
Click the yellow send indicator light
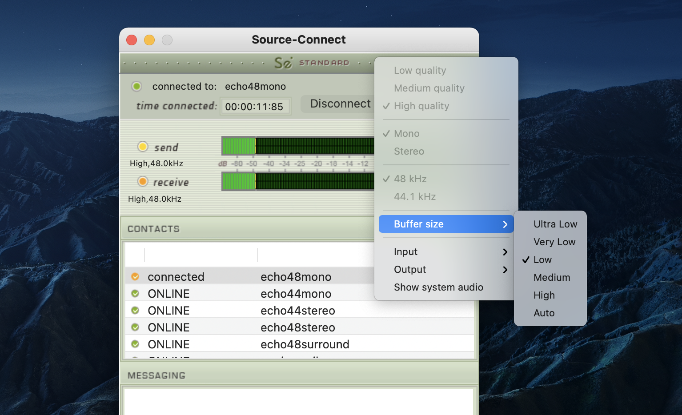tap(143, 147)
